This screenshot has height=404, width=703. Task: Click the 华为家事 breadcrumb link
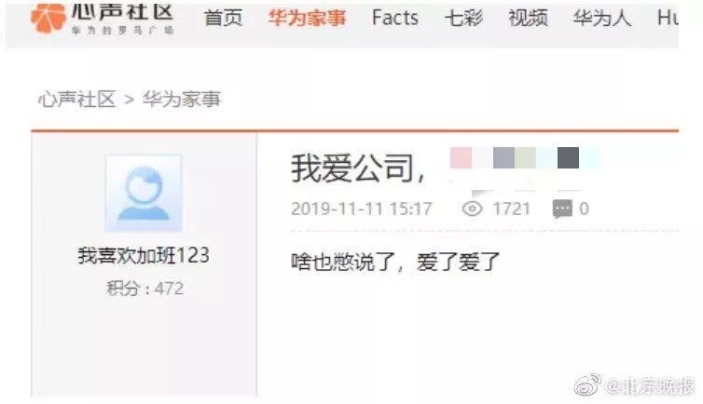tap(182, 100)
